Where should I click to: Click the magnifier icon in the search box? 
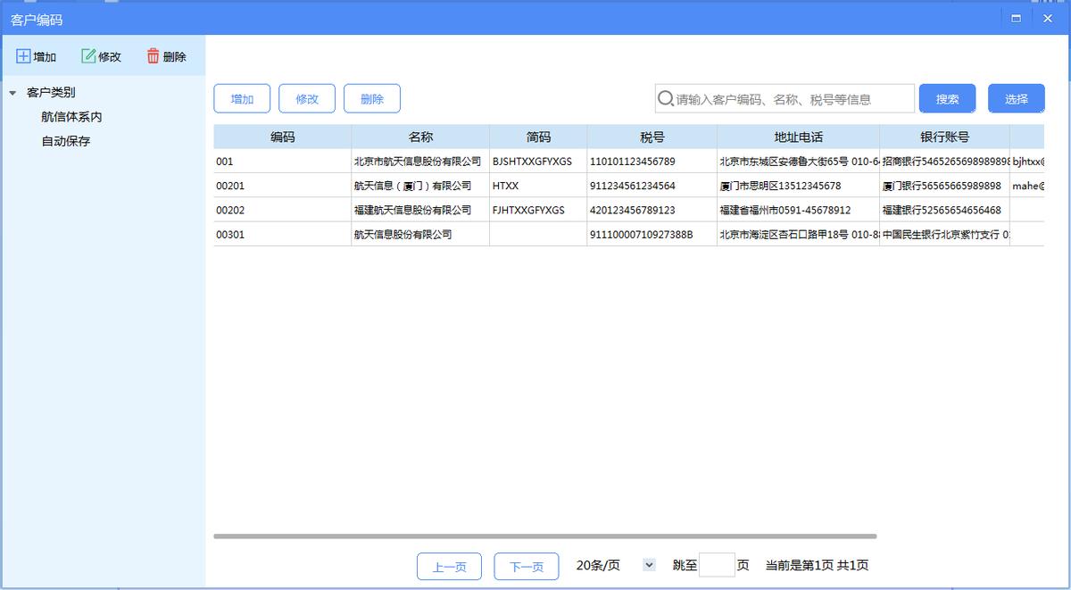[665, 98]
